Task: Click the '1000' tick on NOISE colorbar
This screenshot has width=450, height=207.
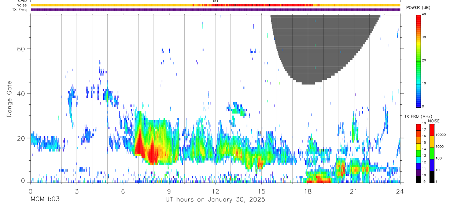Action: pyautogui.click(x=440, y=146)
